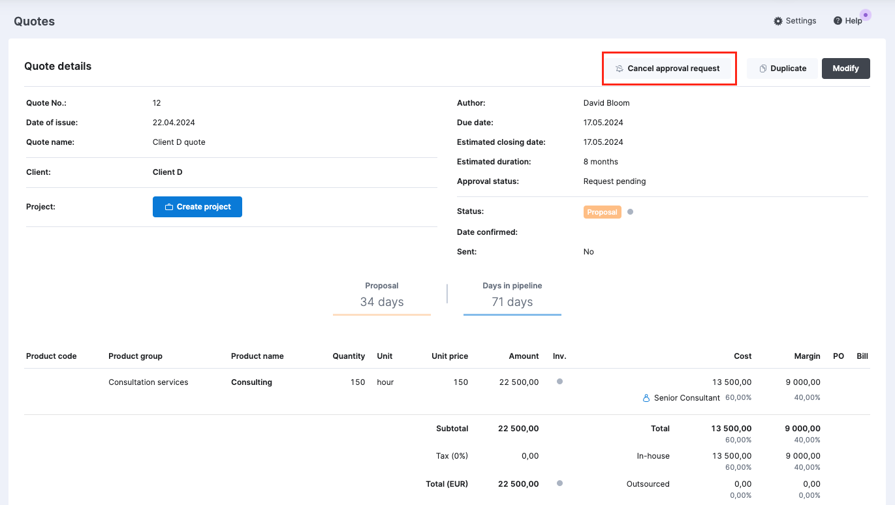895x505 pixels.
Task: Click the Margin column header
Action: (808, 356)
